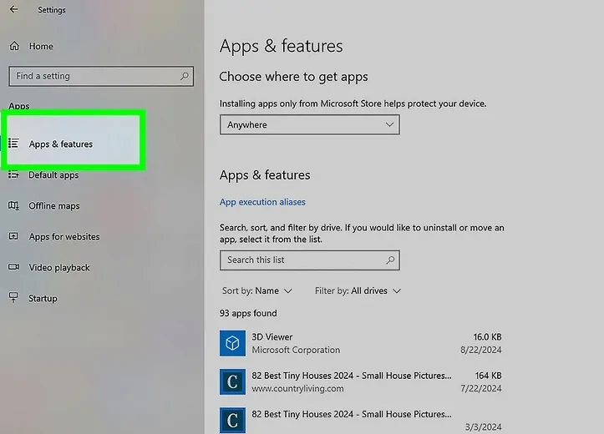Expand the Sort by: Name dropdown
Image resolution: width=604 pixels, height=434 pixels.
pos(257,290)
